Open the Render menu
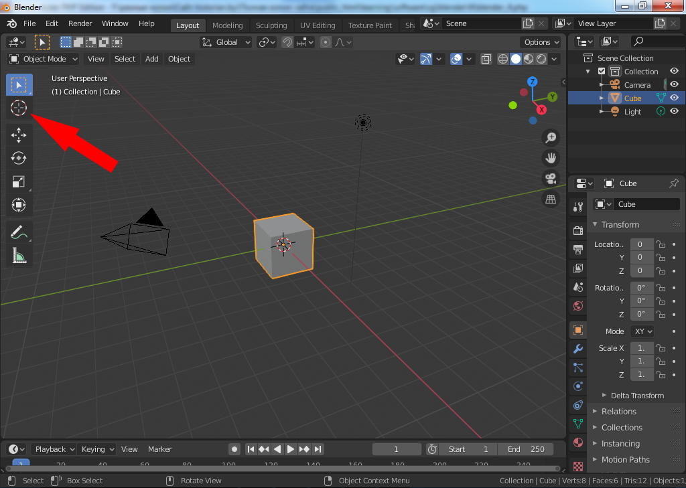The width and height of the screenshot is (686, 488). tap(80, 23)
